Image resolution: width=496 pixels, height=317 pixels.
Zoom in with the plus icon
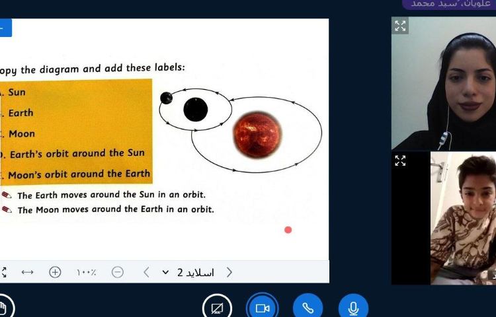pyautogui.click(x=55, y=272)
